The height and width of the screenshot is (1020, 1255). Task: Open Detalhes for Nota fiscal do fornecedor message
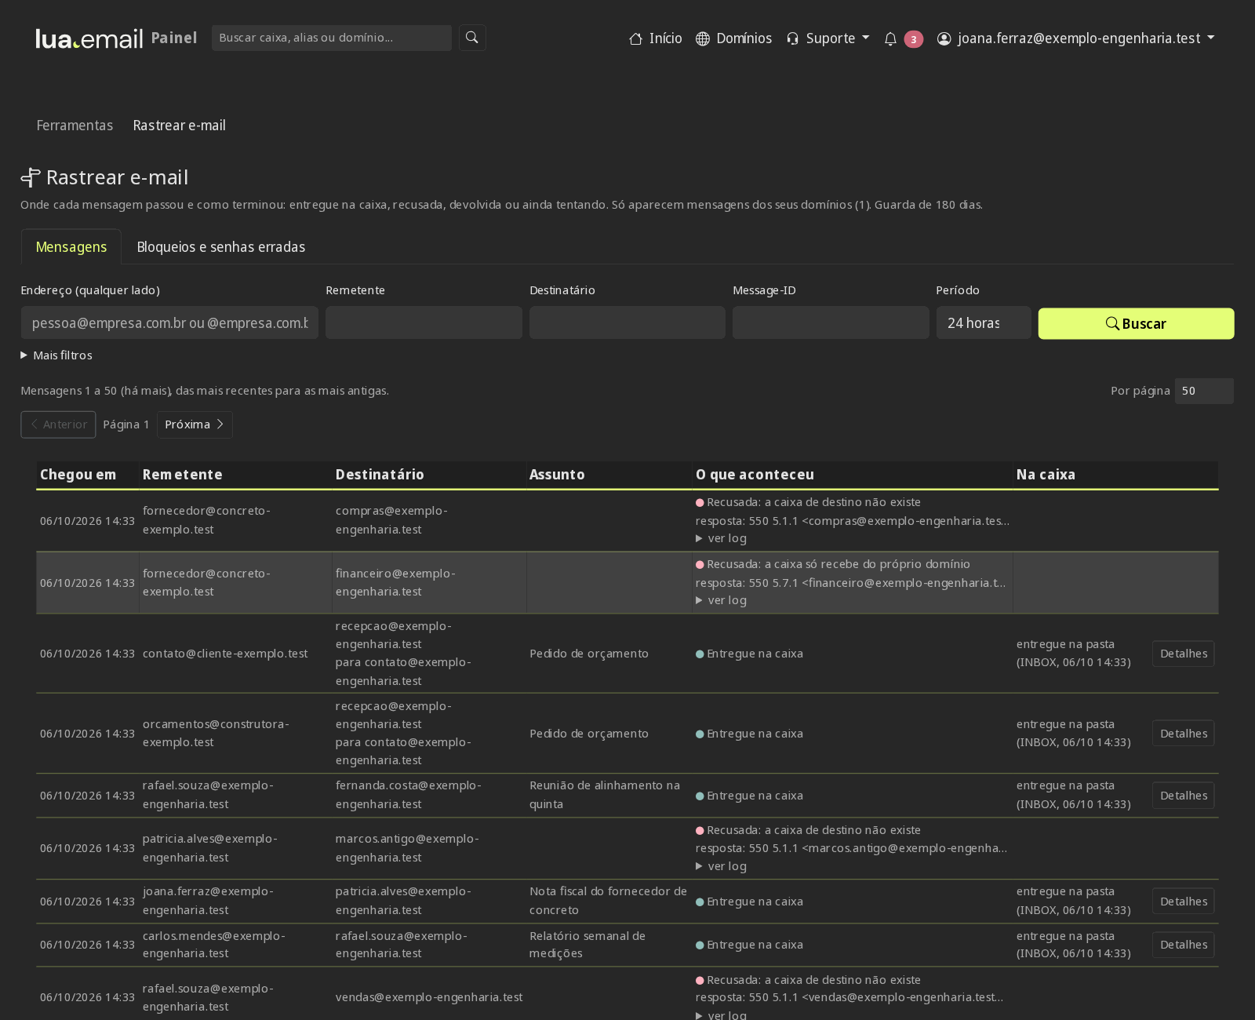click(x=1184, y=902)
